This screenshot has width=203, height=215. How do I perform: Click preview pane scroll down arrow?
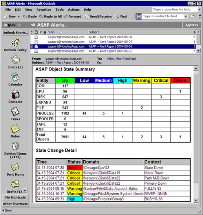pyautogui.click(x=196, y=200)
